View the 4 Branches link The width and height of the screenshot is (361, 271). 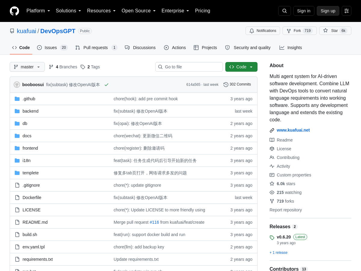[63, 67]
